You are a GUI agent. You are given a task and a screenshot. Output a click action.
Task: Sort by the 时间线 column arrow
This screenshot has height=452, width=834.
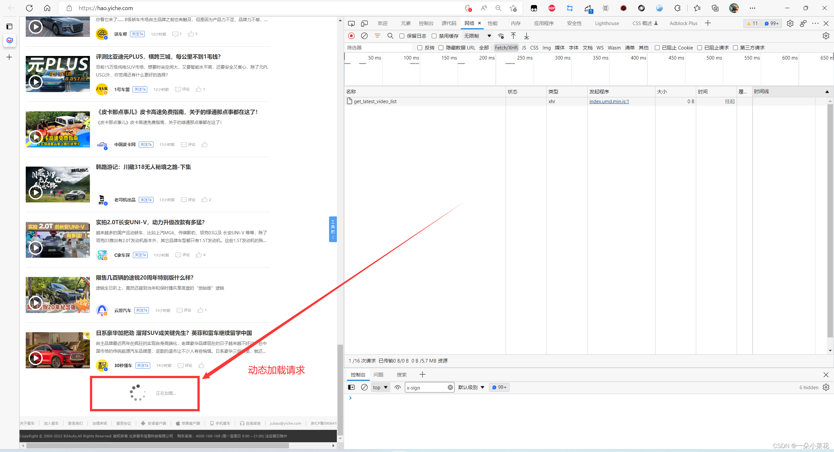(x=827, y=92)
